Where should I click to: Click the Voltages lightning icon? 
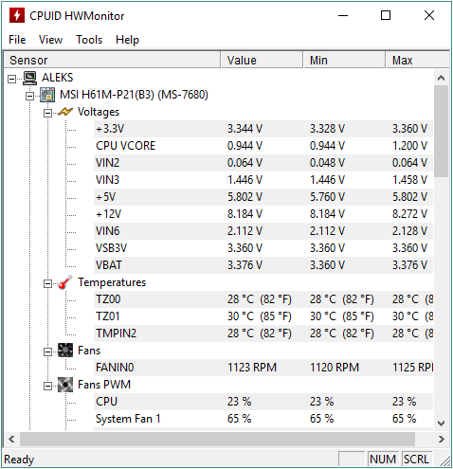pos(65,112)
